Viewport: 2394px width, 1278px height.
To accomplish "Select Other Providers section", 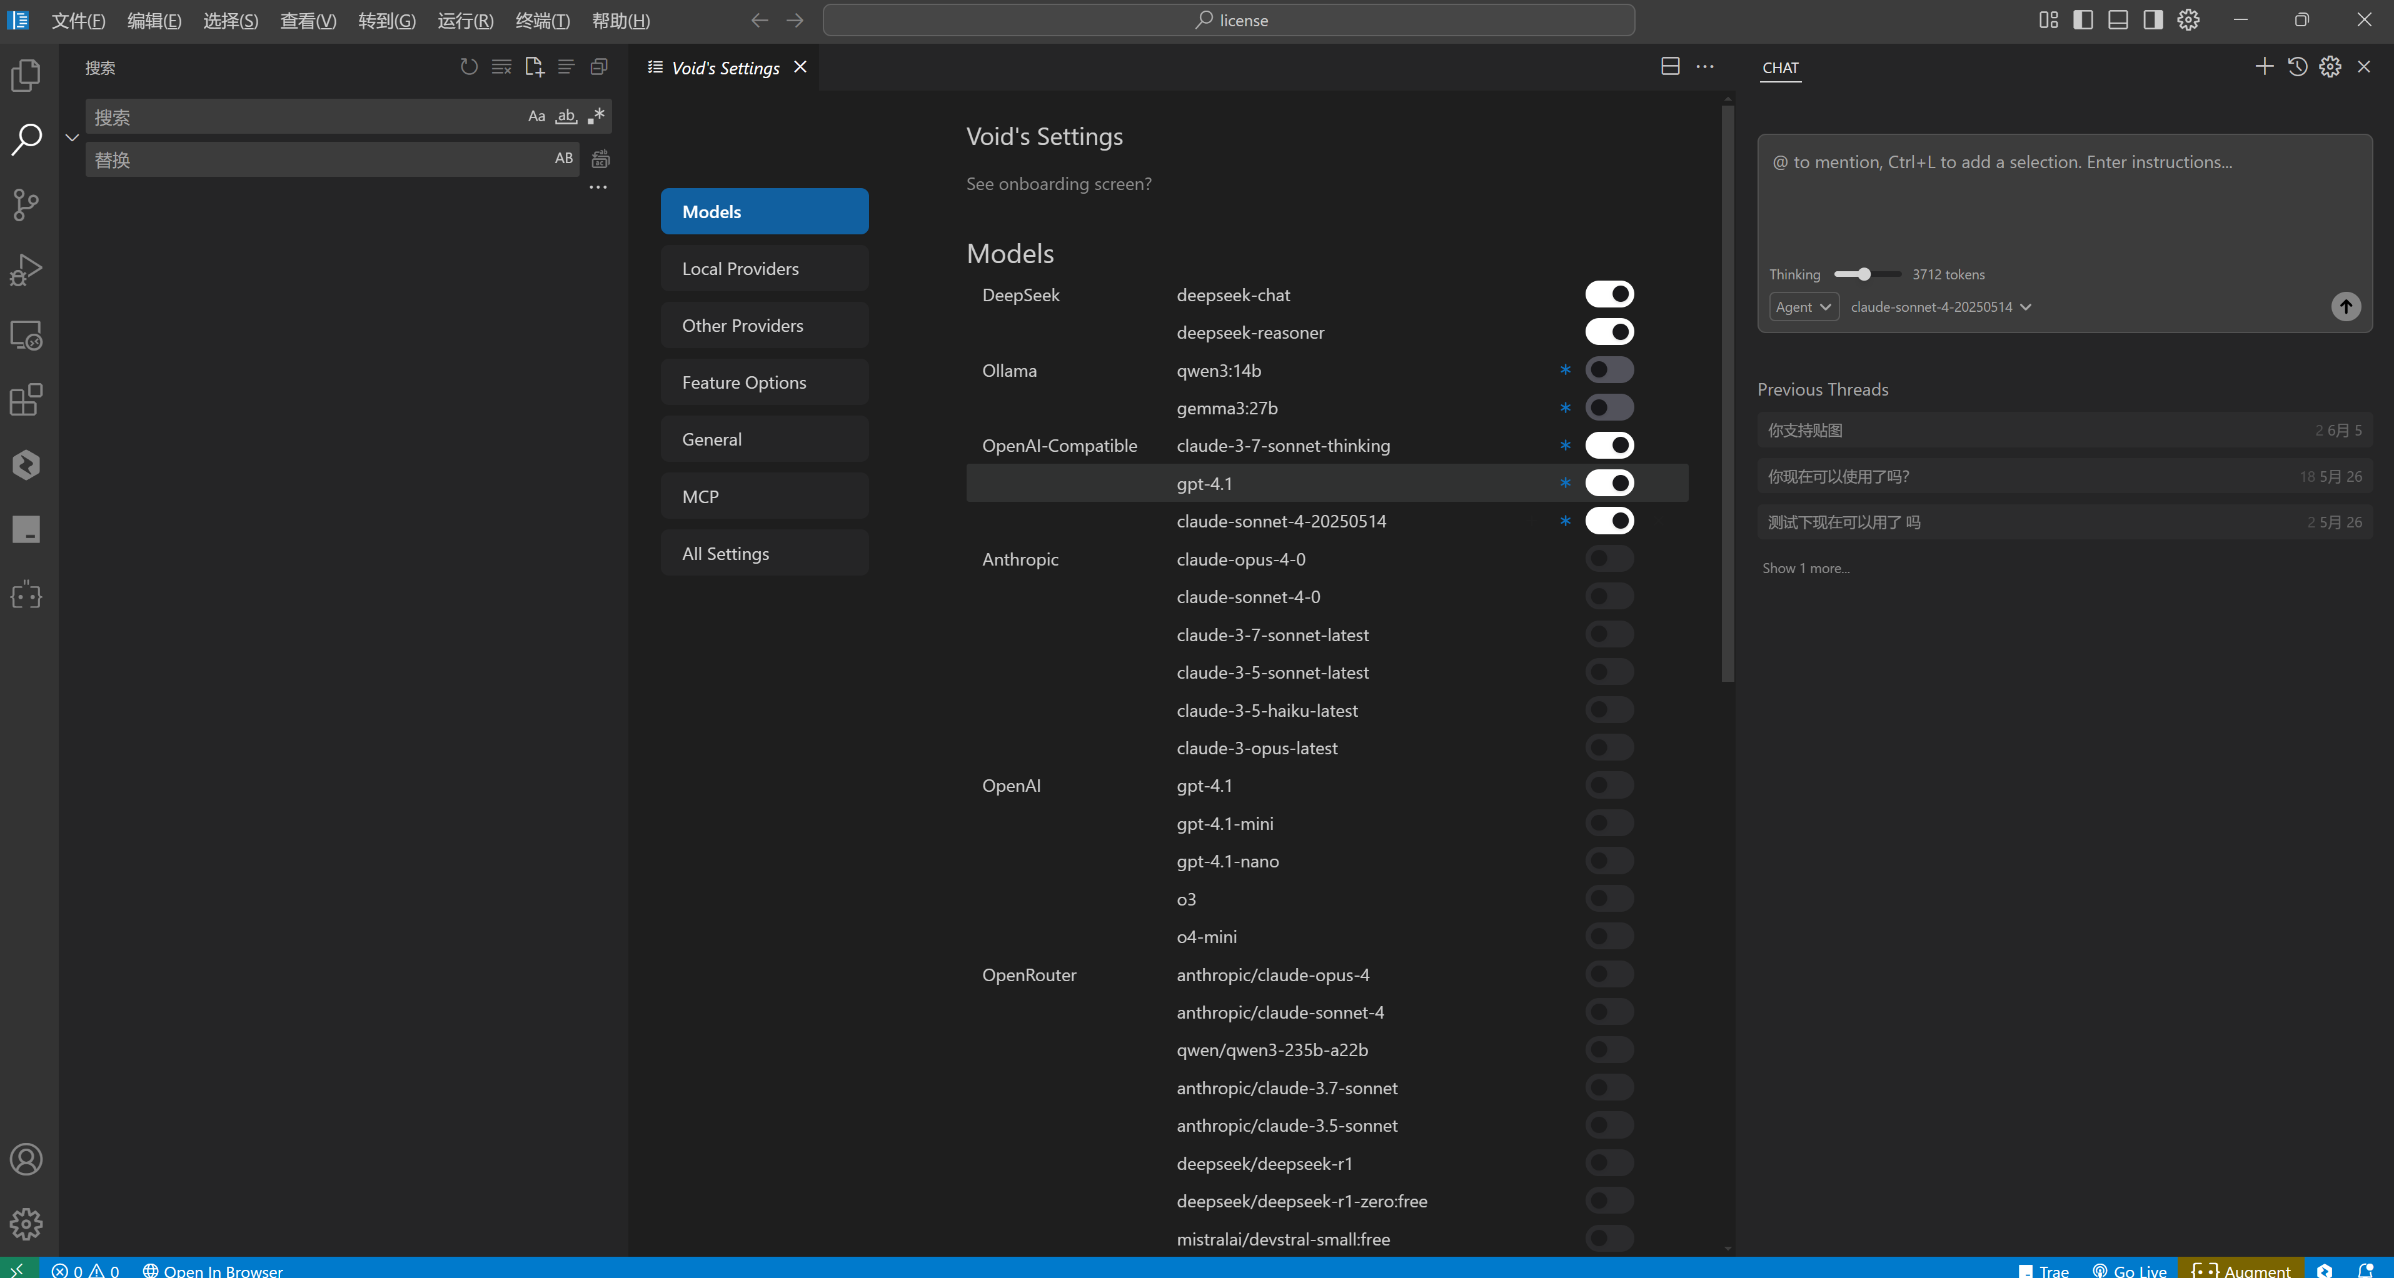I will 764,325.
